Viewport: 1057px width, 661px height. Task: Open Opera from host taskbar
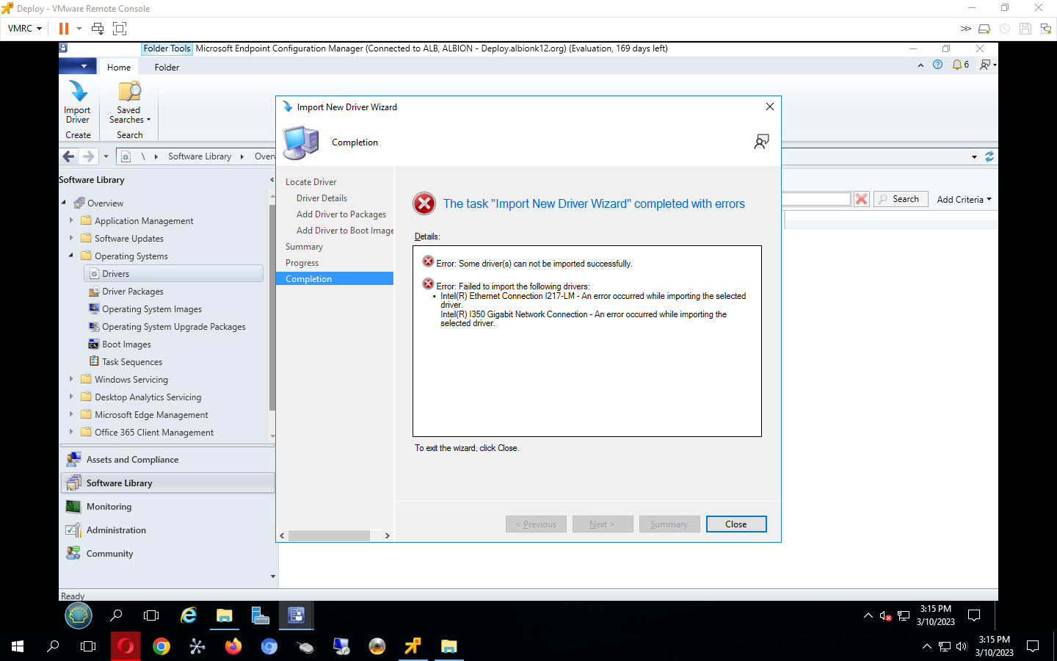tap(126, 646)
